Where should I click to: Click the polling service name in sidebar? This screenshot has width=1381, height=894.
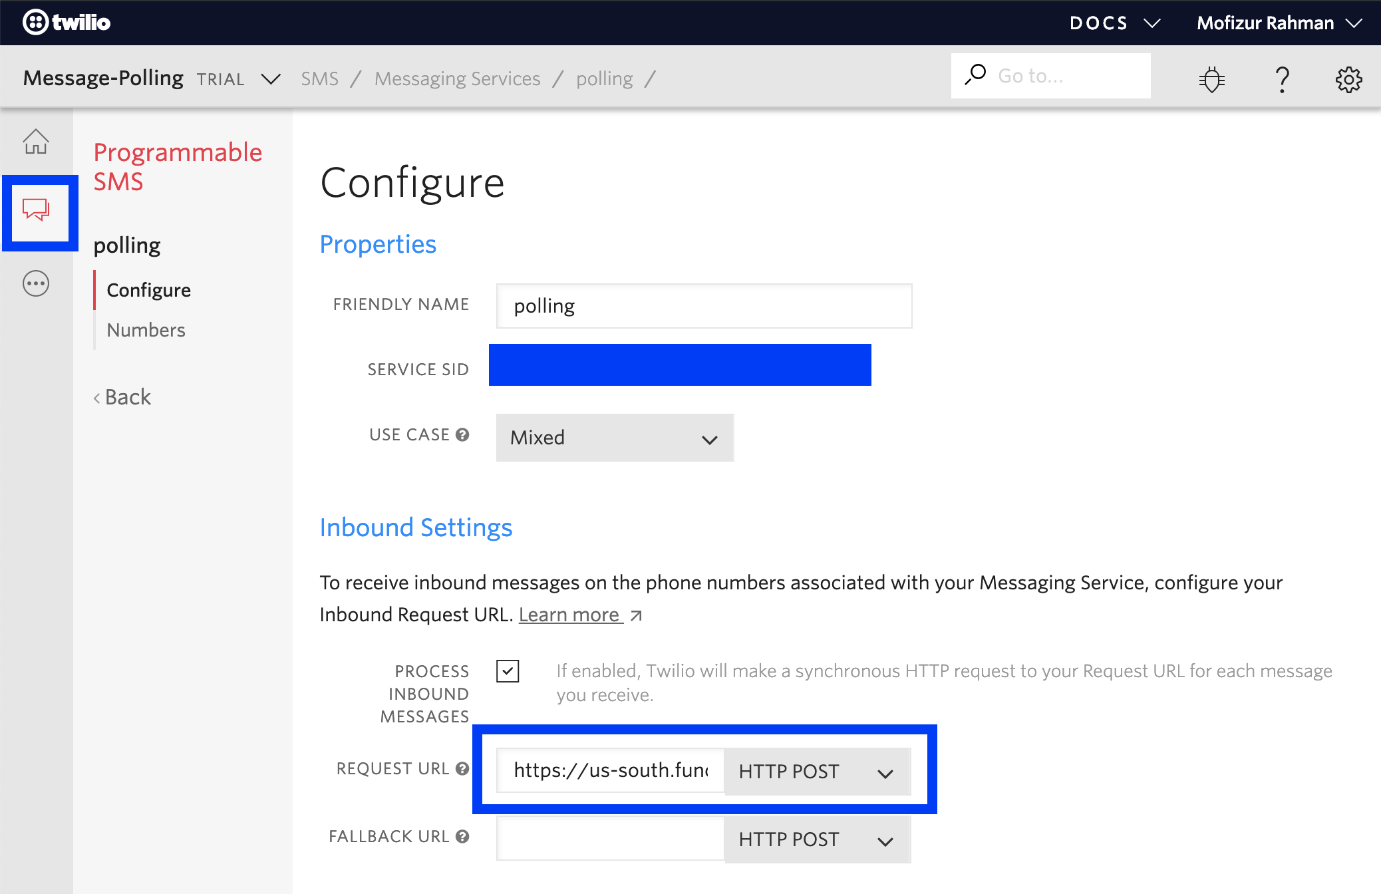(127, 245)
